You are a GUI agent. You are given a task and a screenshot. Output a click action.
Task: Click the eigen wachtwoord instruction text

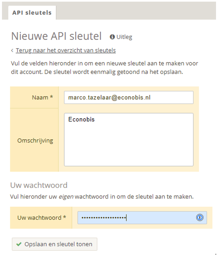[x=102, y=197]
